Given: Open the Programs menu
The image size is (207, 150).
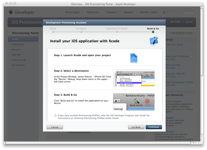Looking at the screenshot, I should click(x=111, y=12).
